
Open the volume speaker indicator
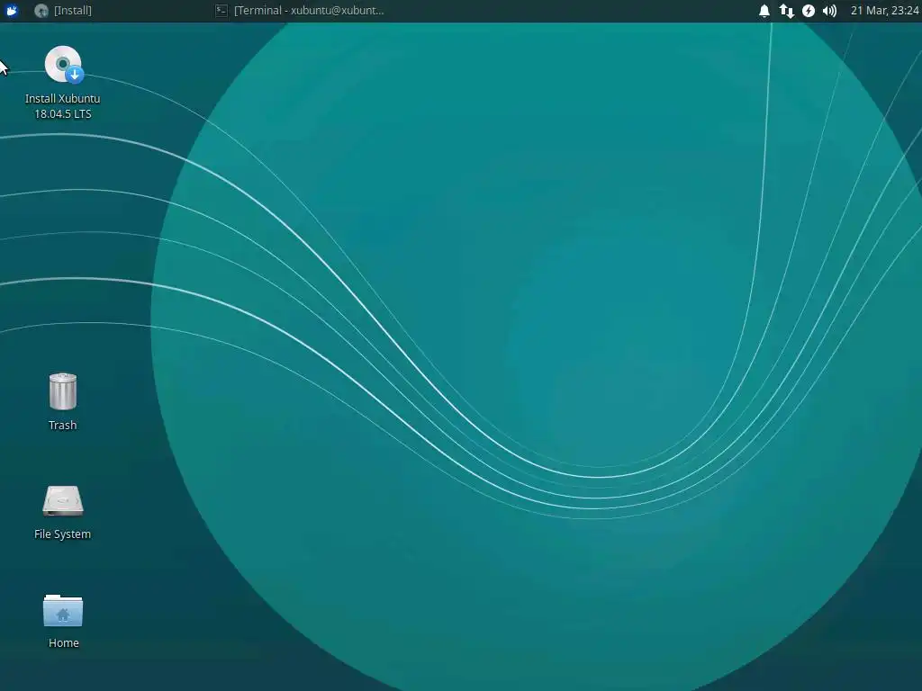(x=829, y=11)
